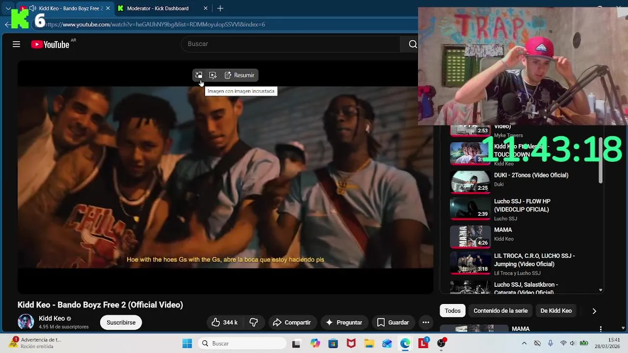Go to the YouTube home logo
628x353 pixels.
[x=50, y=45]
